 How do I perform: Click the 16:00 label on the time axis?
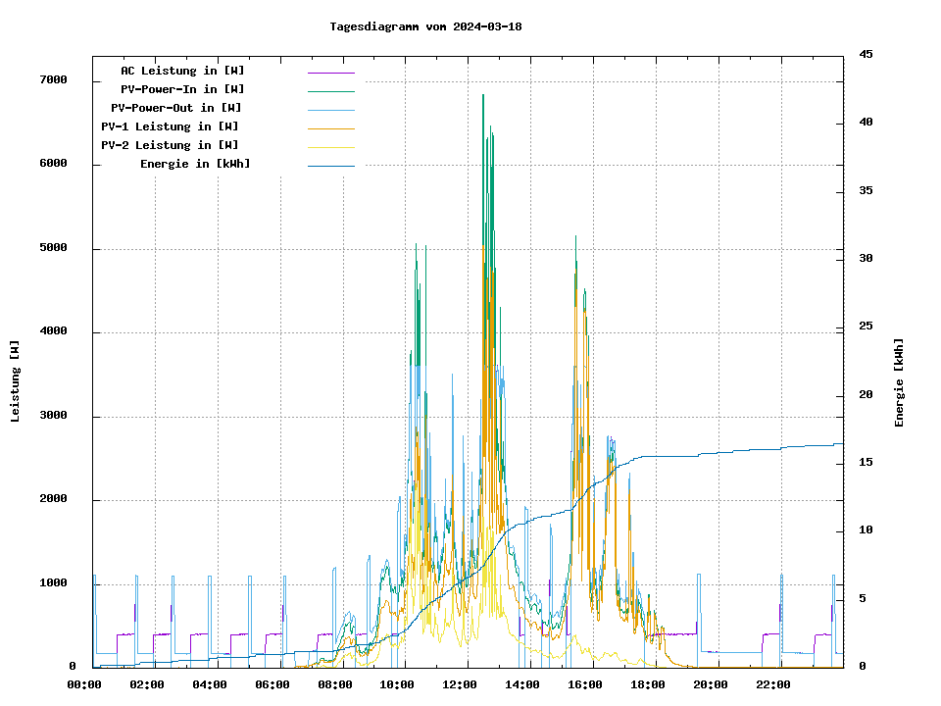585,684
